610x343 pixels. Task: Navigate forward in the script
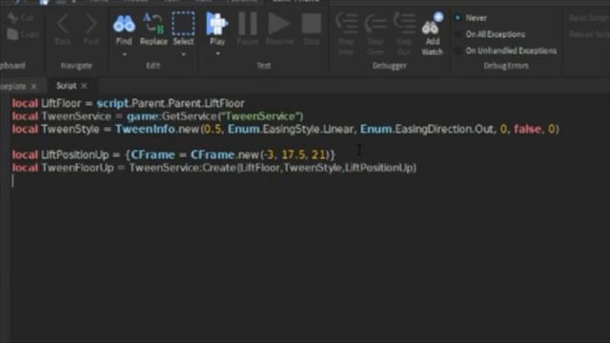(x=91, y=30)
